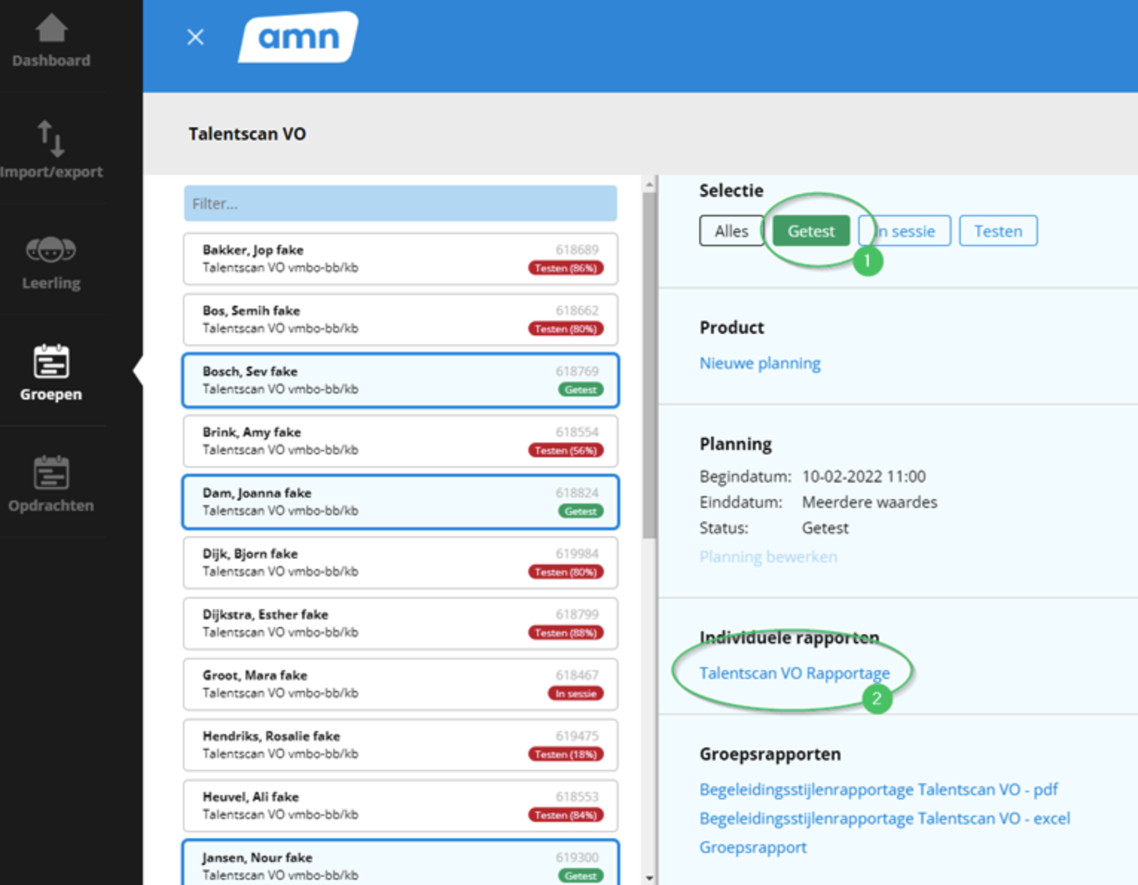
Task: Select student Bakker, Jop fake
Action: pyautogui.click(x=400, y=259)
